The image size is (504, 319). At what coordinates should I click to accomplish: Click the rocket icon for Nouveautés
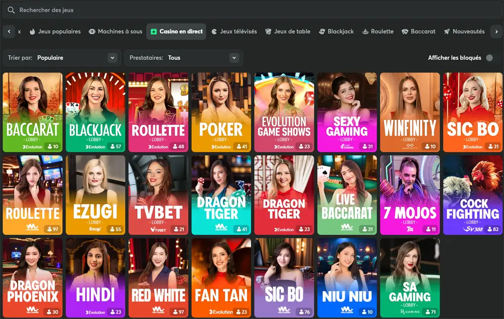point(447,31)
